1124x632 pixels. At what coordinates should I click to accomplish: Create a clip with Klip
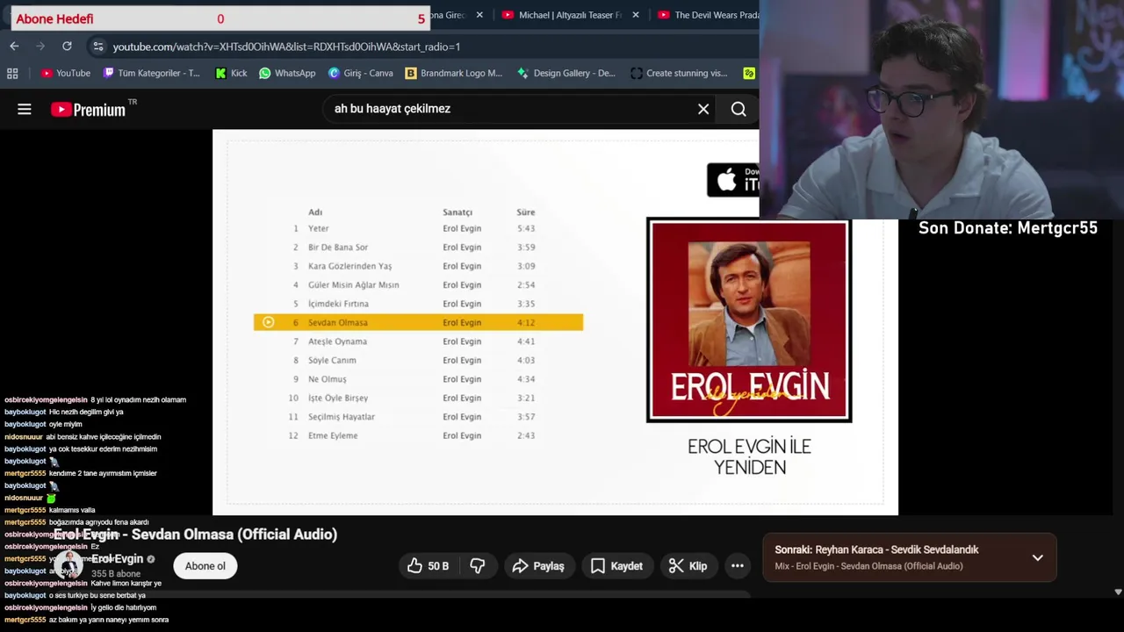pyautogui.click(x=688, y=566)
